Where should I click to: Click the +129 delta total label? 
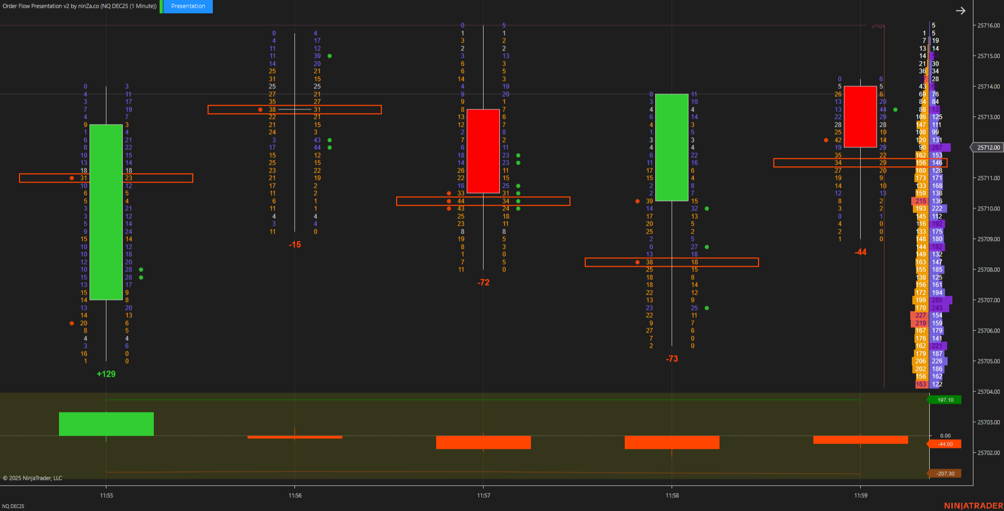106,374
